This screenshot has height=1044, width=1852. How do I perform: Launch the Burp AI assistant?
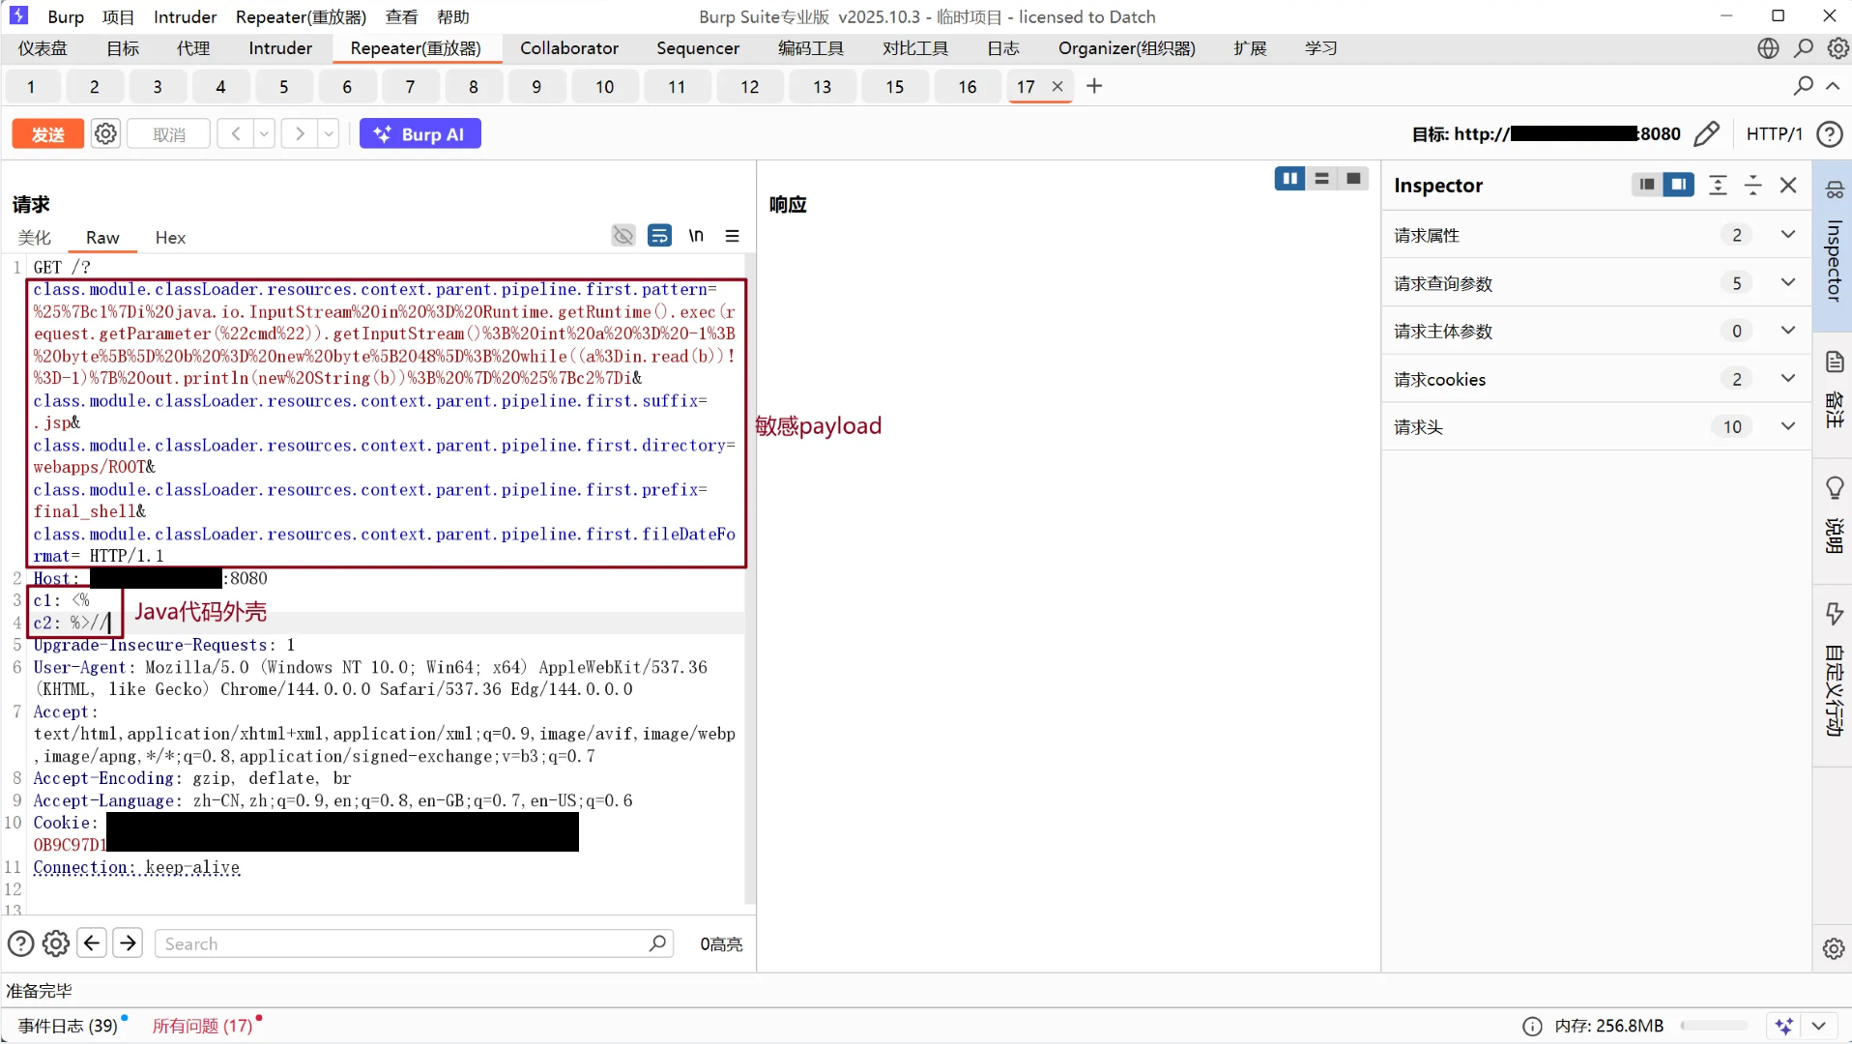click(x=420, y=134)
